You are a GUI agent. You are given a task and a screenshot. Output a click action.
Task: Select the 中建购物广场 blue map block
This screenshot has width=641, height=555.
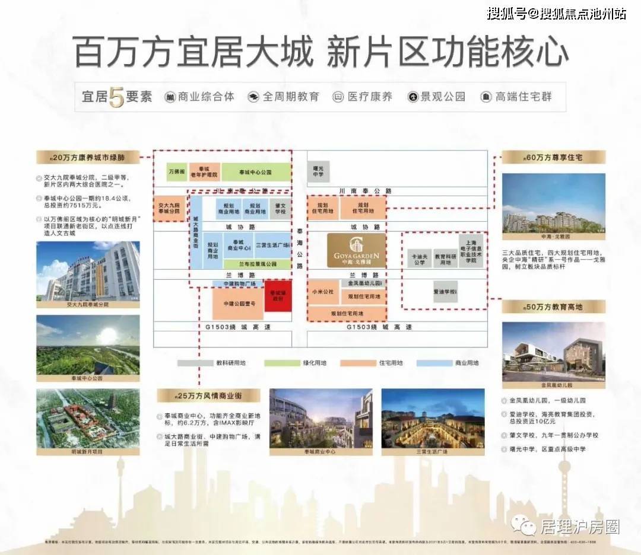tap(239, 283)
